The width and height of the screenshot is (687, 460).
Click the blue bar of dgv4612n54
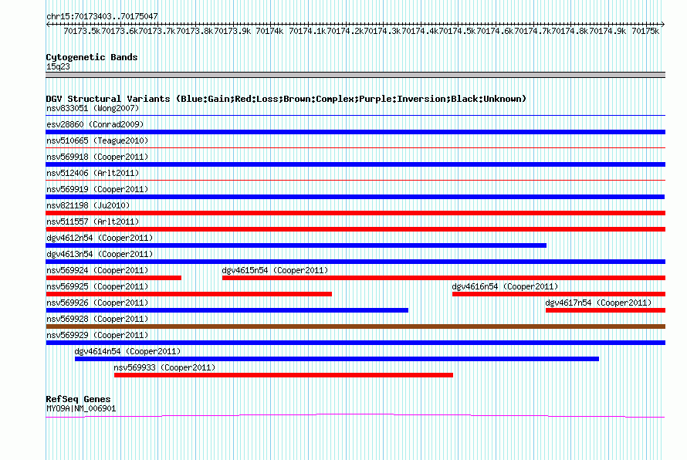pos(296,245)
